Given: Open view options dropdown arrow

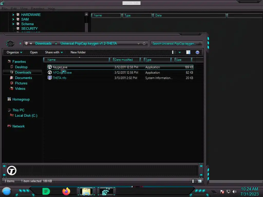Looking at the screenshot, I should click(180, 52).
